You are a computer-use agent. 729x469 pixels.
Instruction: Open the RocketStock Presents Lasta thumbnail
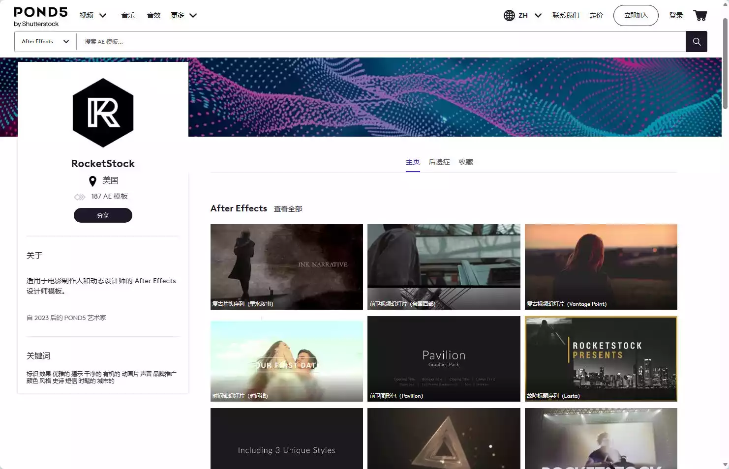(601, 359)
